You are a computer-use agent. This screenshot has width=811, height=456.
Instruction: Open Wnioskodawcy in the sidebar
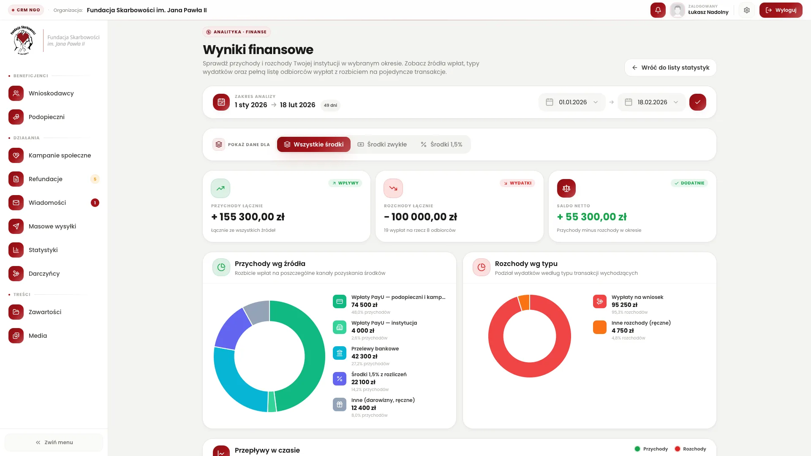click(x=54, y=93)
